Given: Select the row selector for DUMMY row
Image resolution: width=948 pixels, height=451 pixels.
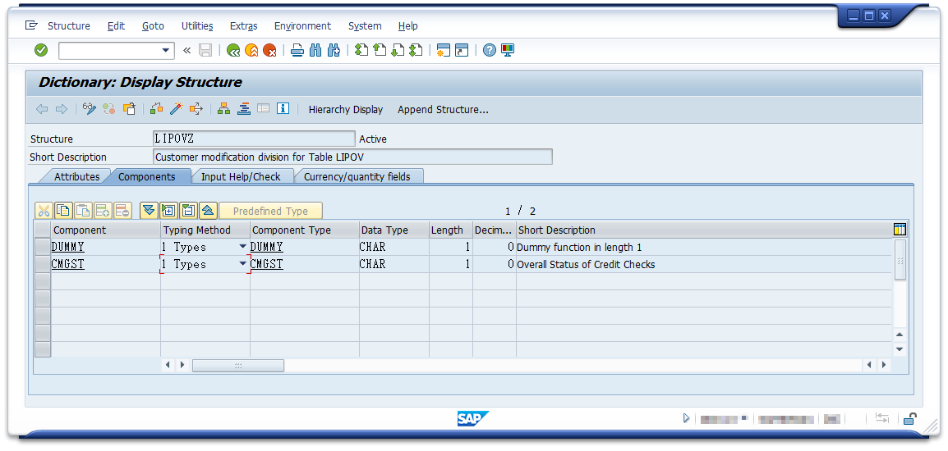Looking at the screenshot, I should (43, 247).
